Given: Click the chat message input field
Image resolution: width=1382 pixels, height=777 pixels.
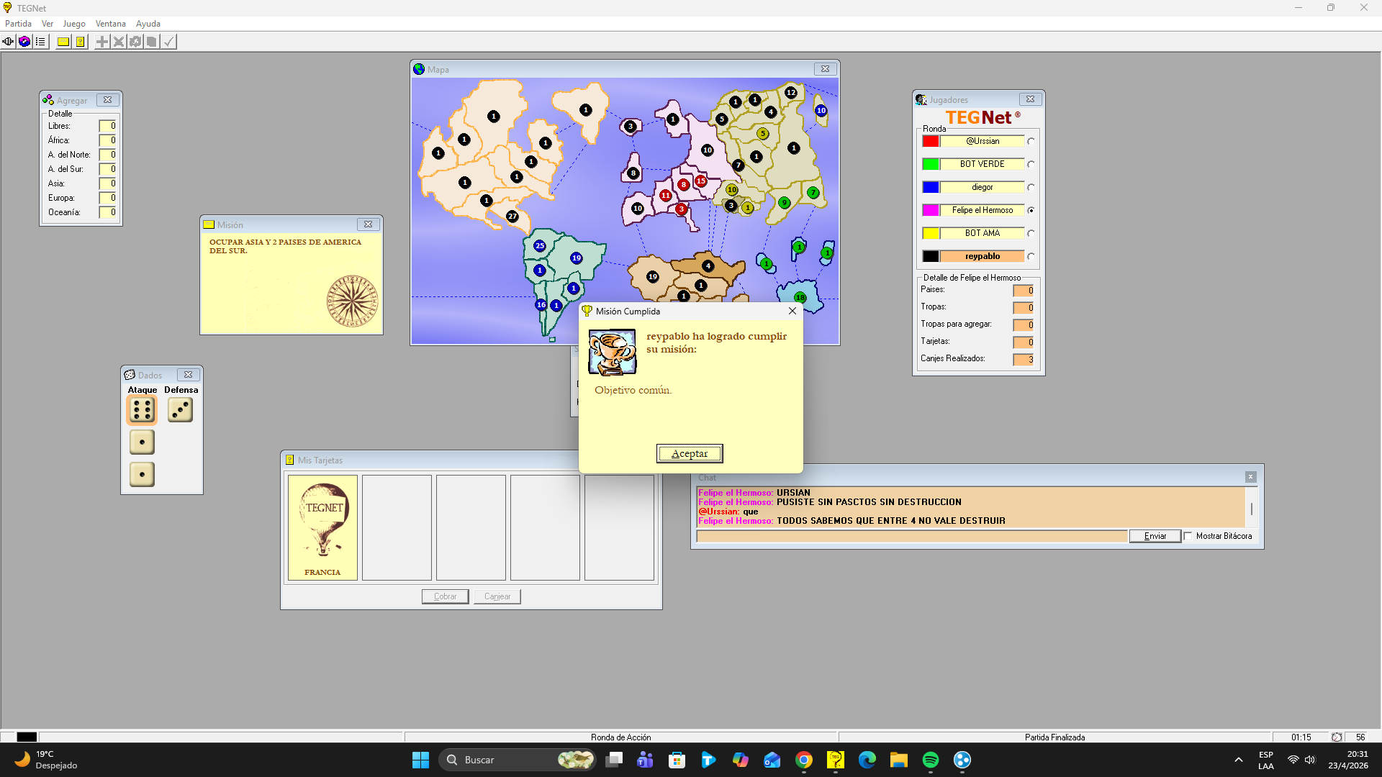Looking at the screenshot, I should pyautogui.click(x=911, y=536).
